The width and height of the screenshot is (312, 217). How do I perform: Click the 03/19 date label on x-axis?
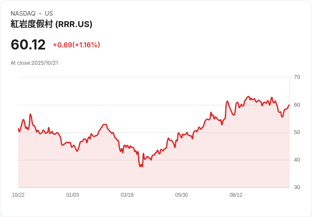pyautogui.click(x=127, y=195)
